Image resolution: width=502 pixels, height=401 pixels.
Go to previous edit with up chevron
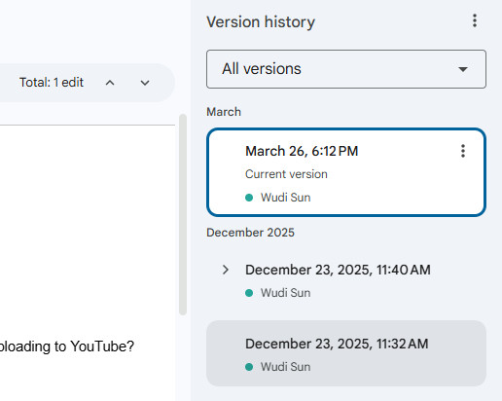click(110, 83)
